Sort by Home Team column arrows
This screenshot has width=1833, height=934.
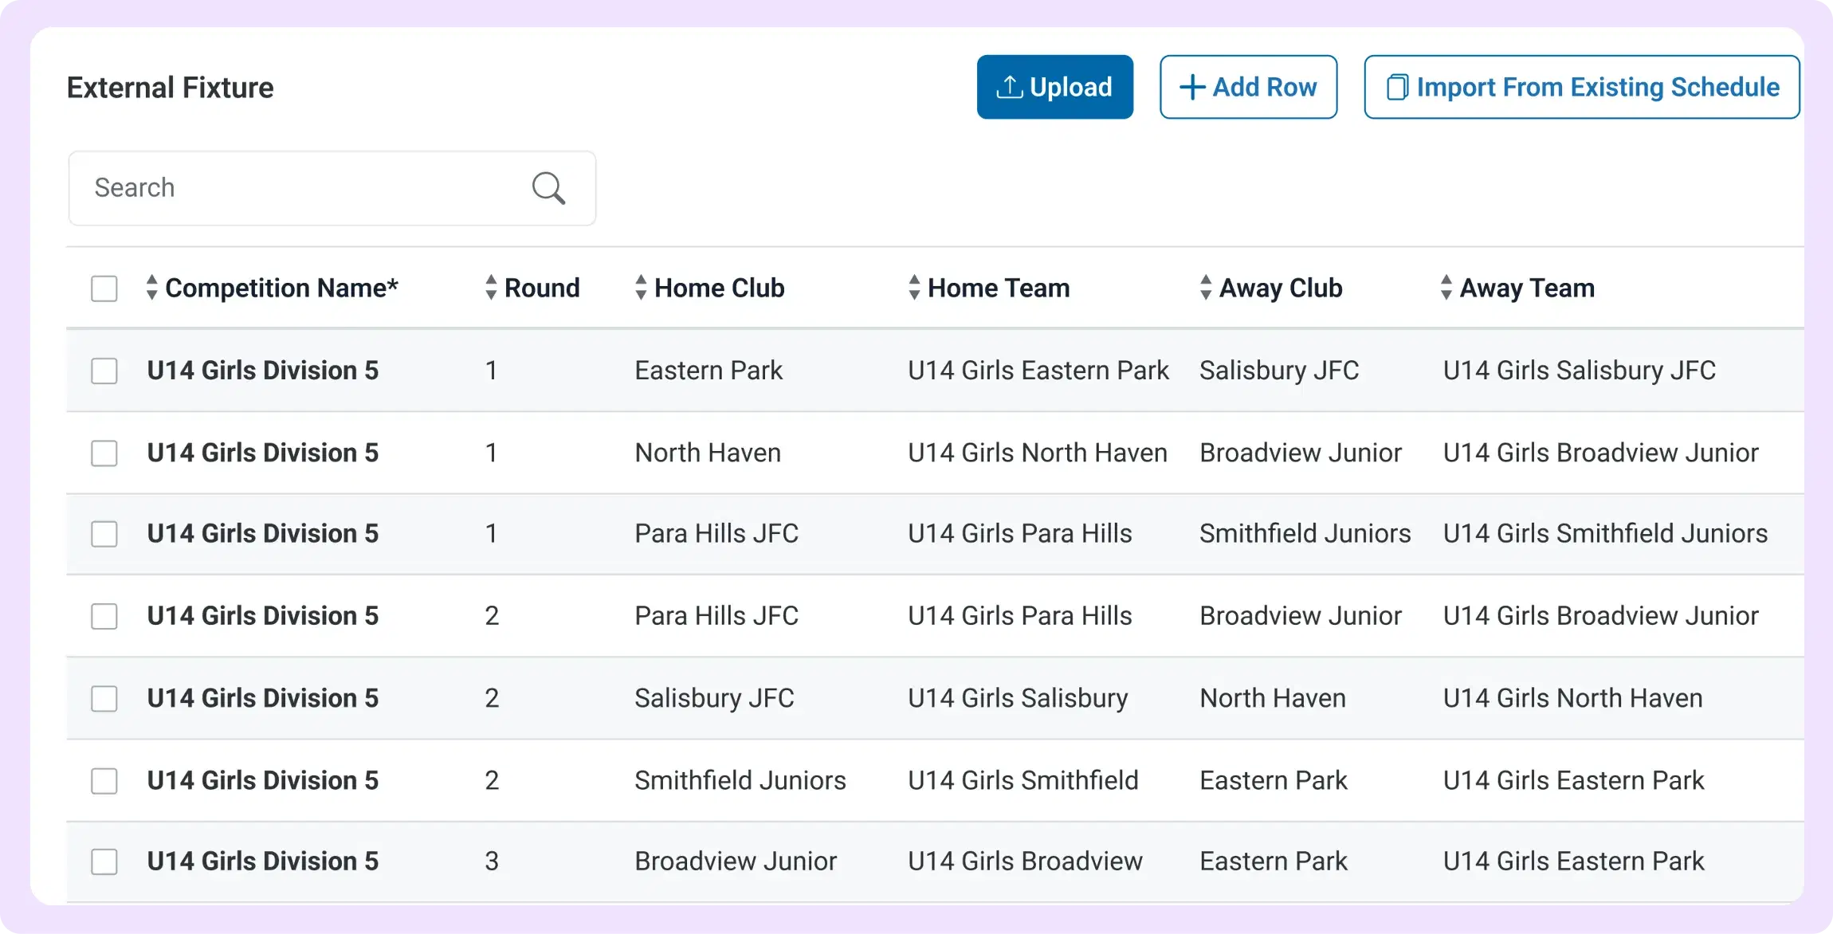(914, 288)
